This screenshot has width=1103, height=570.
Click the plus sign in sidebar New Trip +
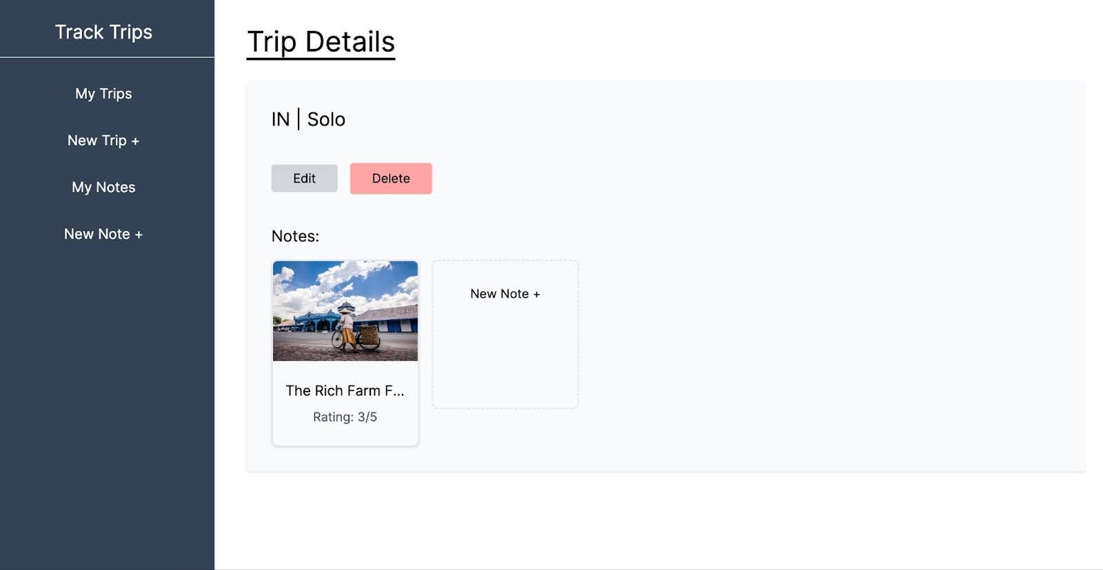pos(135,141)
